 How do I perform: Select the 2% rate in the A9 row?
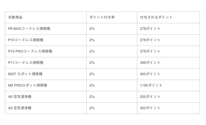tap(92, 108)
